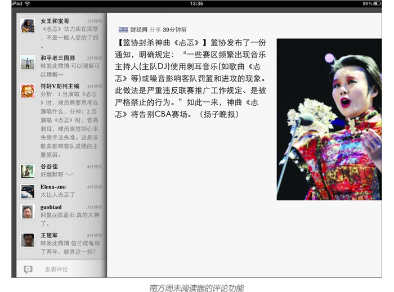Focus the 发表评论 comment field

(56, 269)
